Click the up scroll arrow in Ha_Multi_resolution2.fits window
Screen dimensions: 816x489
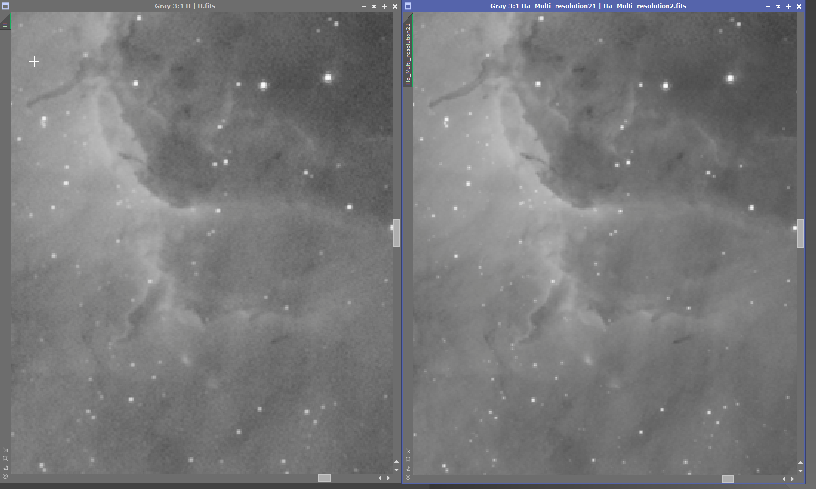point(800,463)
